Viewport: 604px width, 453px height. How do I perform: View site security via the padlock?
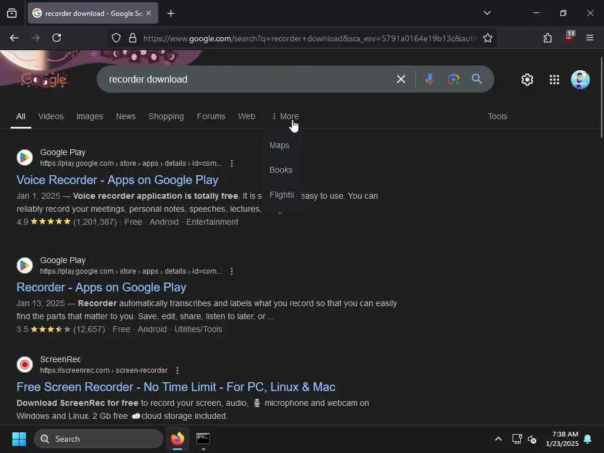(133, 38)
